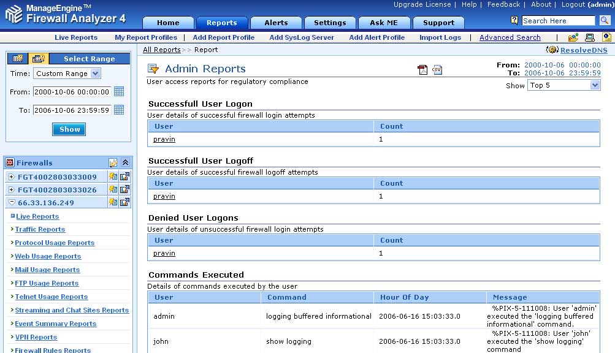This screenshot has height=353, width=615.
Task: Open the To date calendar picker
Action: [x=119, y=110]
